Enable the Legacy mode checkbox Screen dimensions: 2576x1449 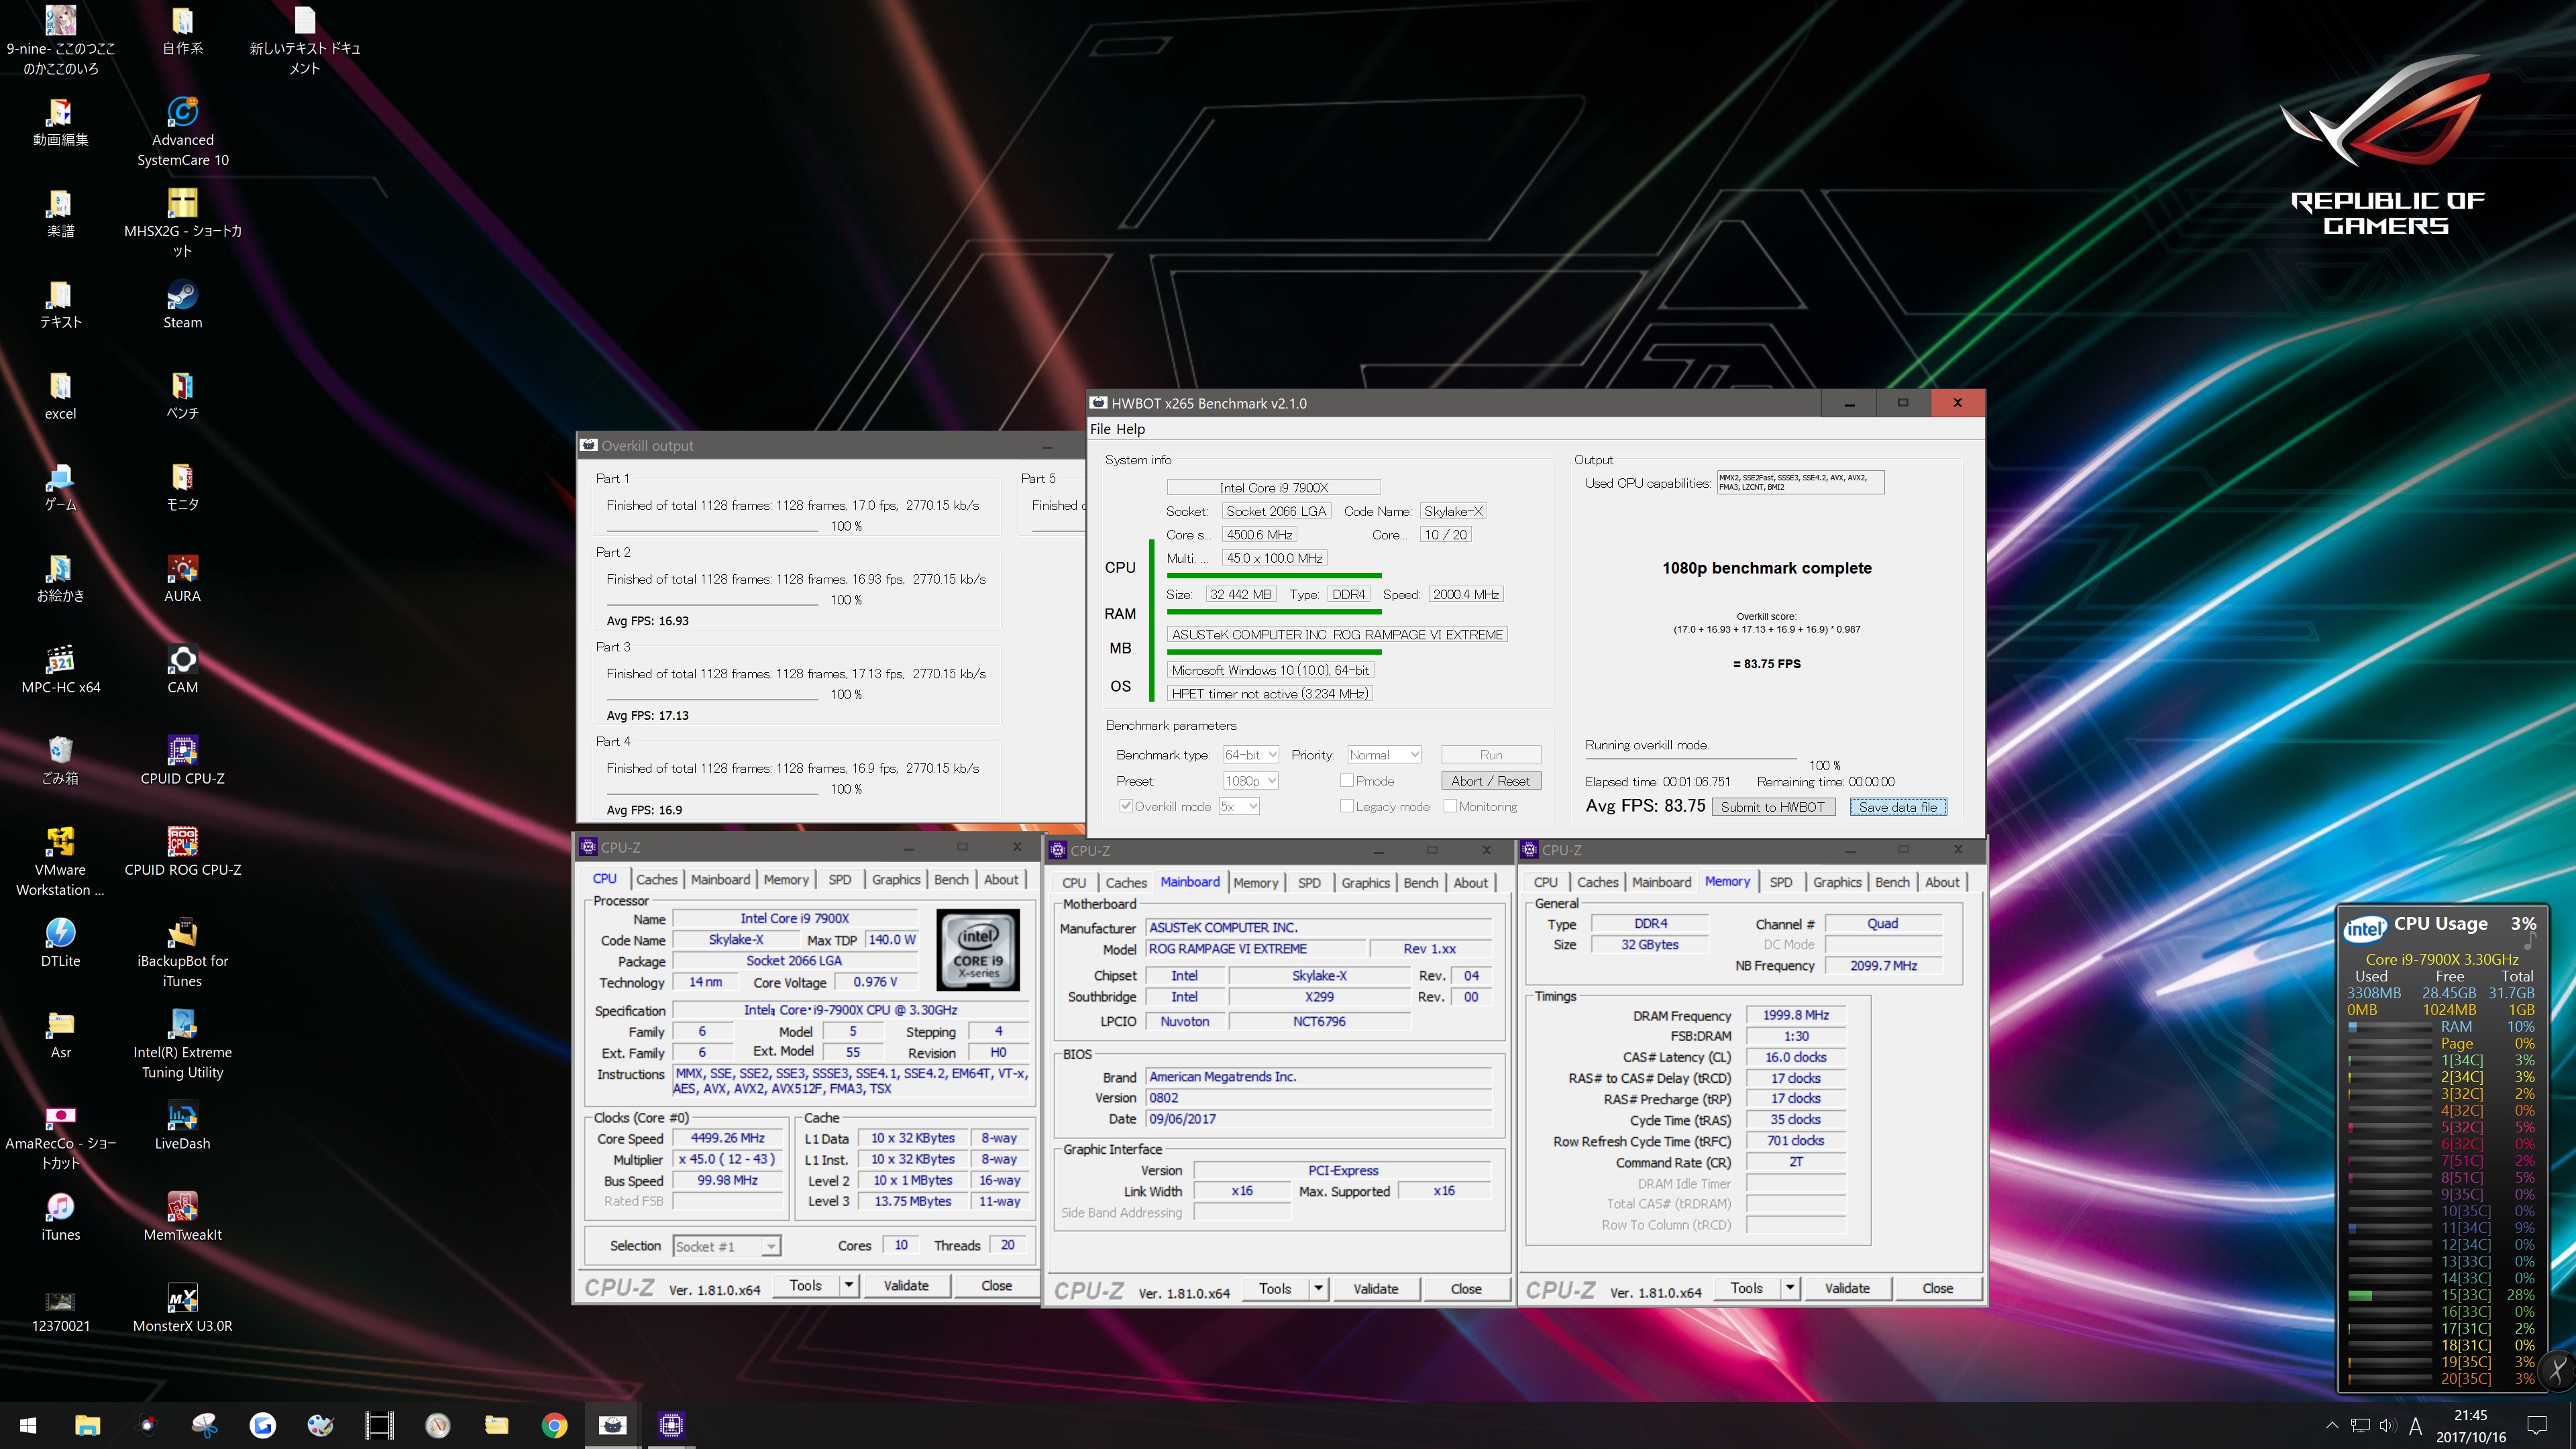(x=1346, y=806)
